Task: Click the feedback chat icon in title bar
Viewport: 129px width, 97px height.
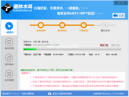Action: 116,3
